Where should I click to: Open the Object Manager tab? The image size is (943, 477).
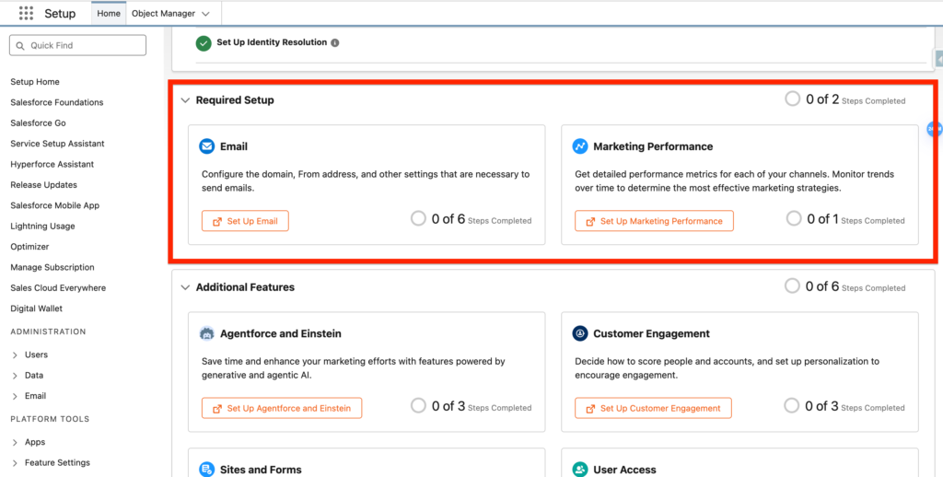click(163, 14)
